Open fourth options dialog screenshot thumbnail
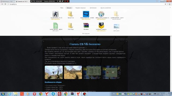Viewport: 172px width, 96px height. (112, 72)
